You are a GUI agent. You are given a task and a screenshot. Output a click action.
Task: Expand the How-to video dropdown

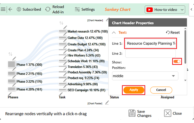182,10
